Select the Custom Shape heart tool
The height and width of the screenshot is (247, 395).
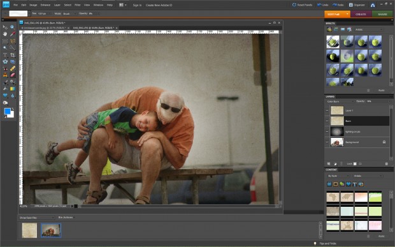[5, 96]
